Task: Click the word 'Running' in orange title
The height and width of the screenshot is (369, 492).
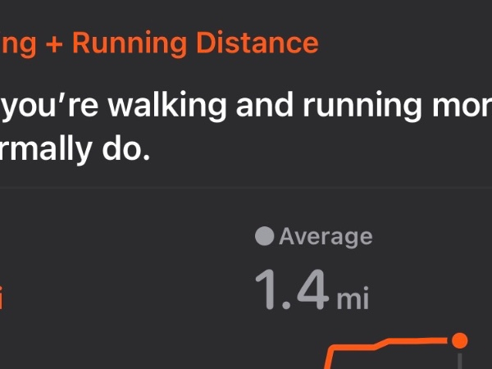Action: (x=131, y=42)
